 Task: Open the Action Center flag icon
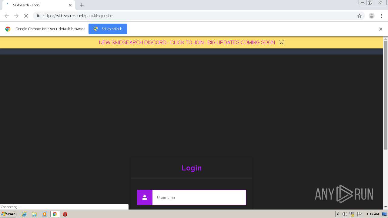coord(359,214)
